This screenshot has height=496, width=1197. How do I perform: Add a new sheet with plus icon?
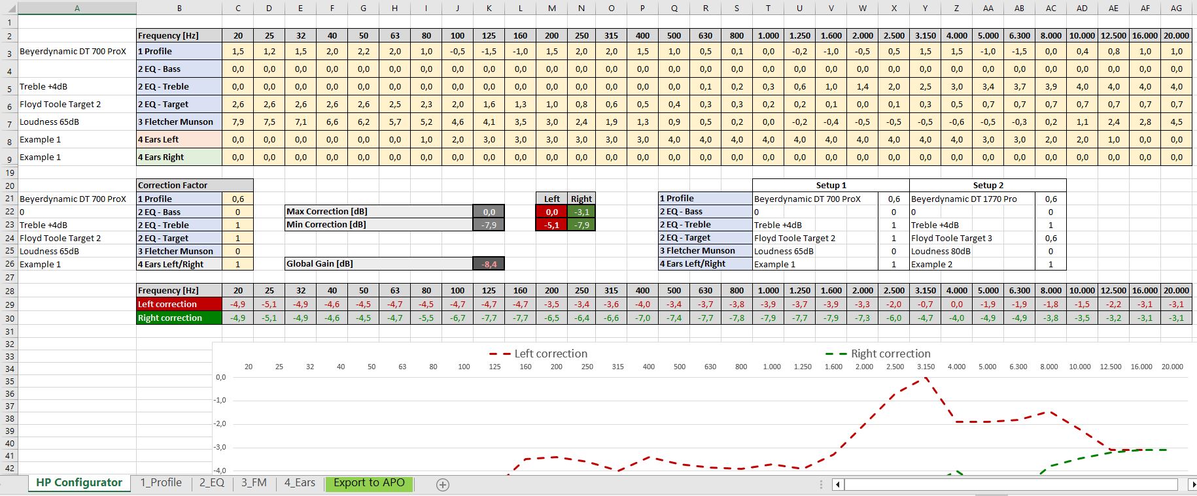(x=443, y=484)
